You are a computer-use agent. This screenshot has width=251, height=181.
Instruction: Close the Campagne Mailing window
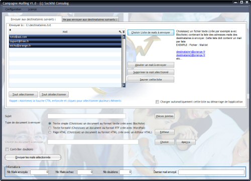(x=247, y=2)
